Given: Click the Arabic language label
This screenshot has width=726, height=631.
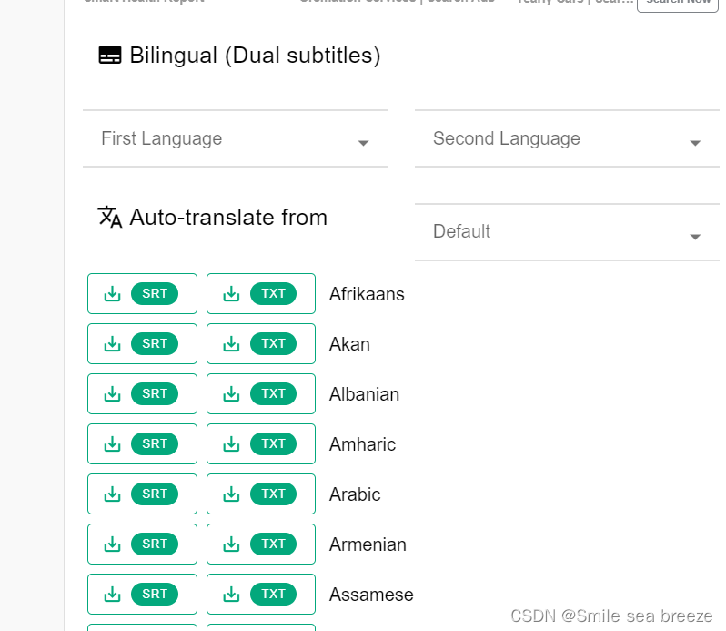Looking at the screenshot, I should 355,494.
